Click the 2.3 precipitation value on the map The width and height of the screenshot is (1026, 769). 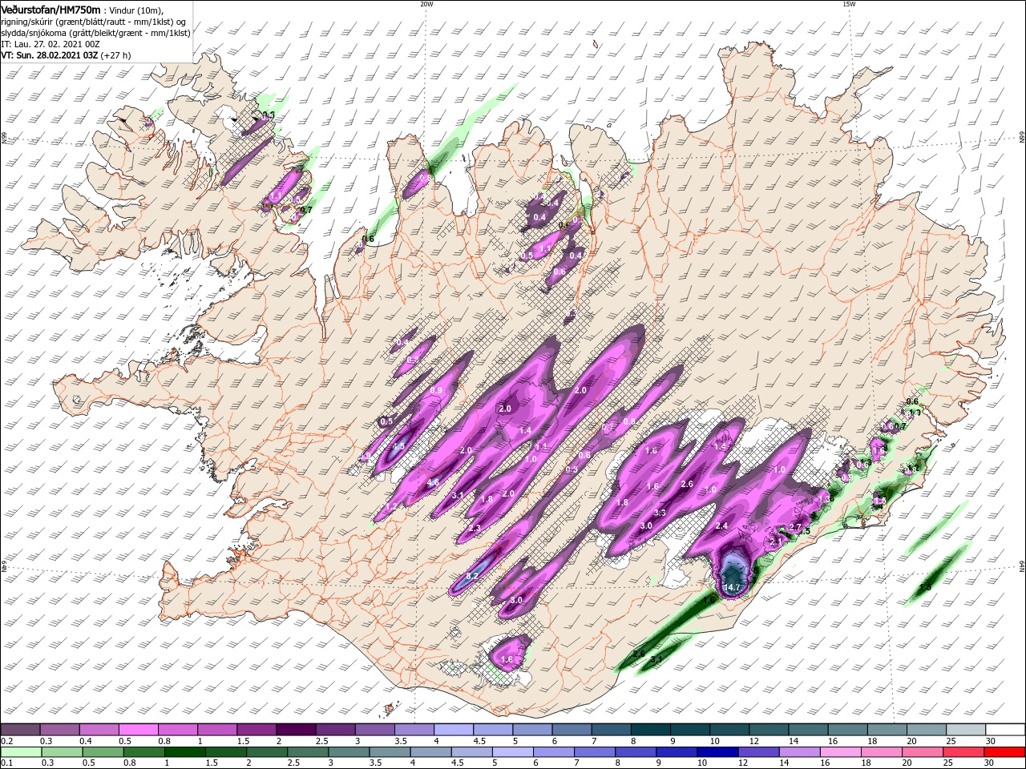[475, 529]
